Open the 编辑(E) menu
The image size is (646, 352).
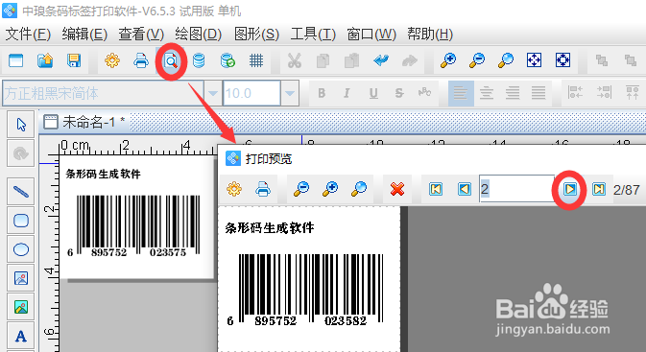click(x=84, y=35)
